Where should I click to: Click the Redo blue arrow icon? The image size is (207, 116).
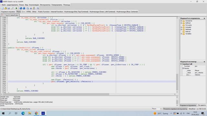pos(24,8)
